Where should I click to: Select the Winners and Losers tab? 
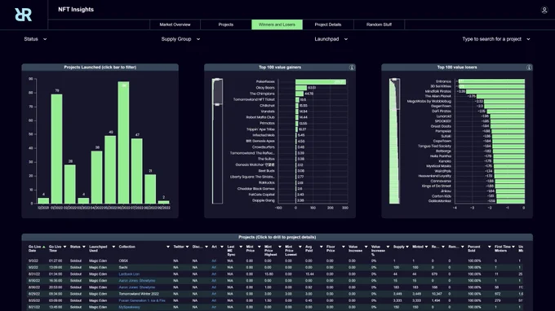pos(277,24)
